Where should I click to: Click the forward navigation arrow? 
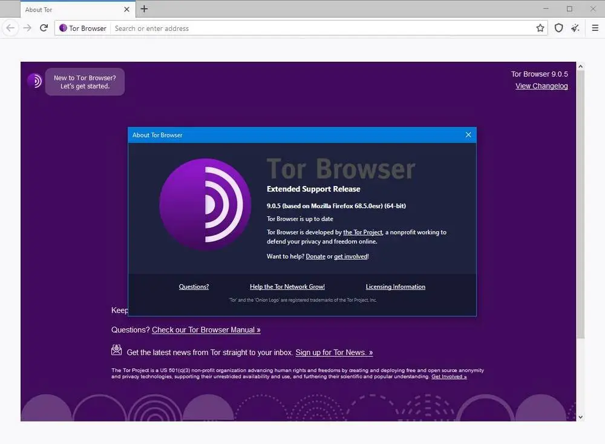(27, 28)
